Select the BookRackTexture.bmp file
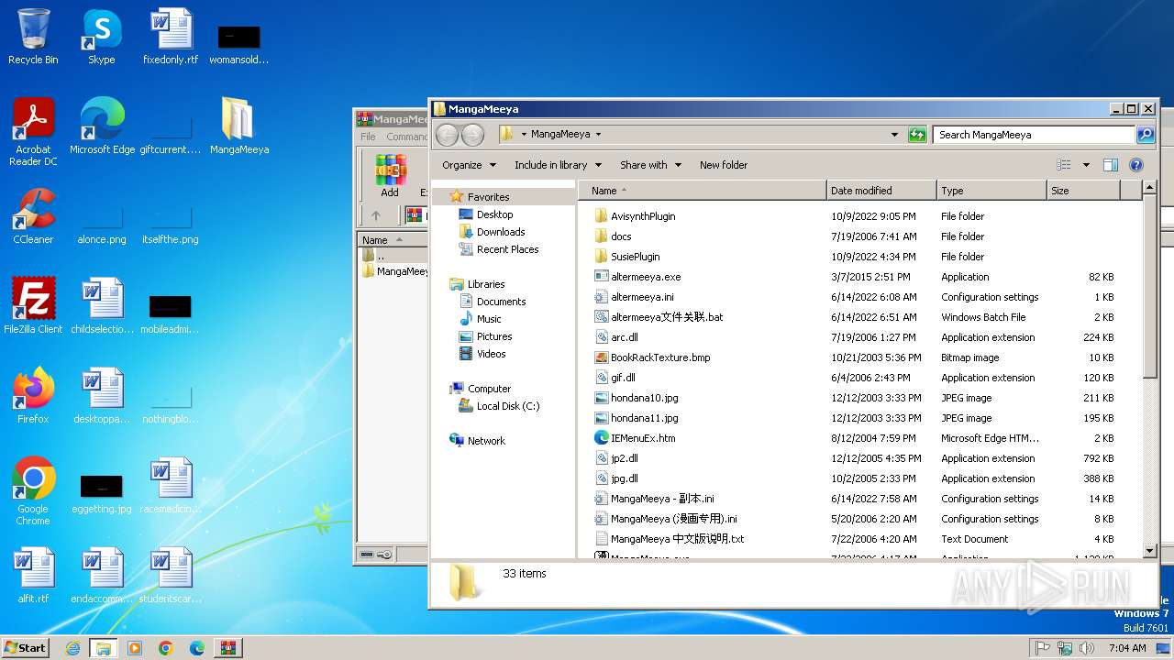The height and width of the screenshot is (660, 1174). (x=660, y=357)
